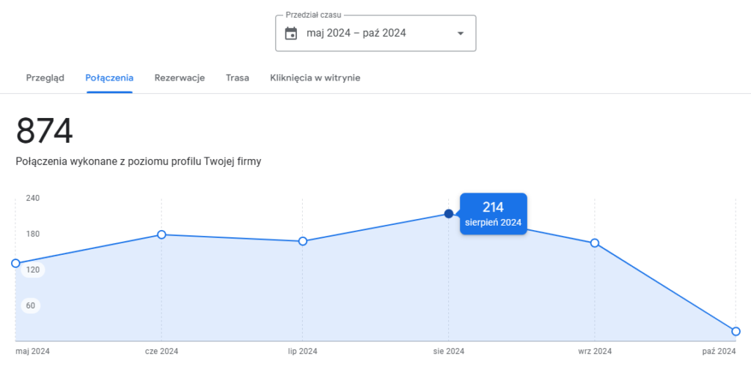Switch to the Przegląd tab
This screenshot has width=751, height=367.
(45, 78)
